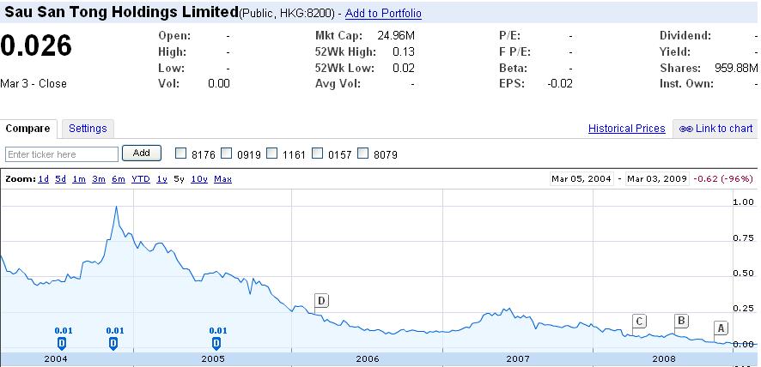Image resolution: width=761 pixels, height=367 pixels.
Task: Open news flag B on chart
Action: click(x=681, y=321)
